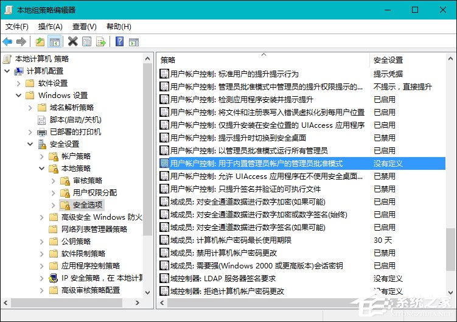This screenshot has width=457, height=322.
Task: Click policy list vertical scrollbar thumb
Action: point(450,250)
